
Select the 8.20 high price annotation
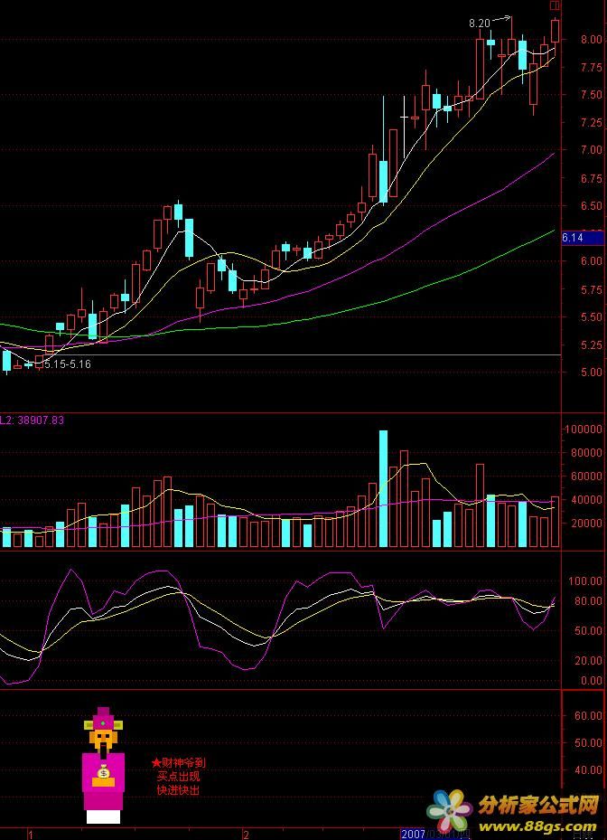(x=479, y=24)
